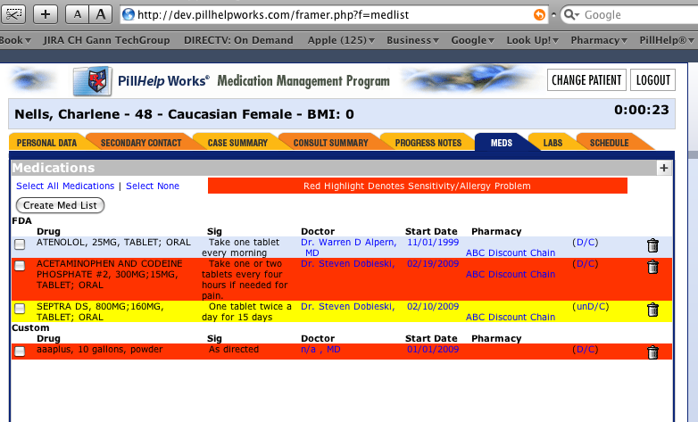Viewport: 698px width, 422px height.
Task: Switch to the Labs tab
Action: (x=553, y=143)
